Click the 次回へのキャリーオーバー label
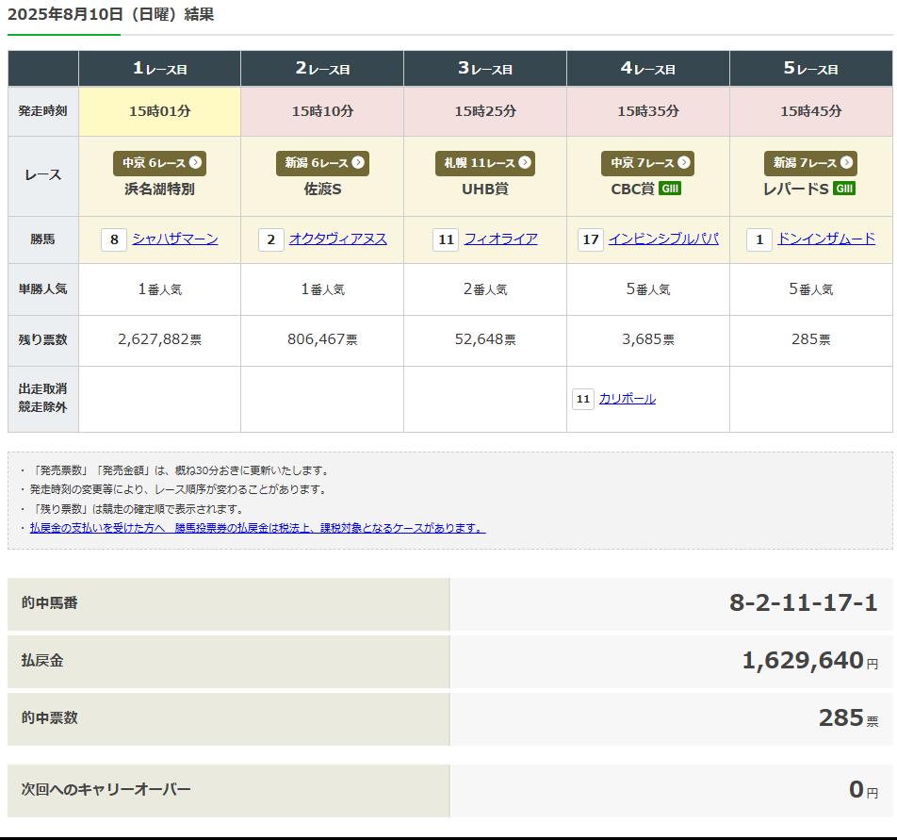 [x=106, y=790]
